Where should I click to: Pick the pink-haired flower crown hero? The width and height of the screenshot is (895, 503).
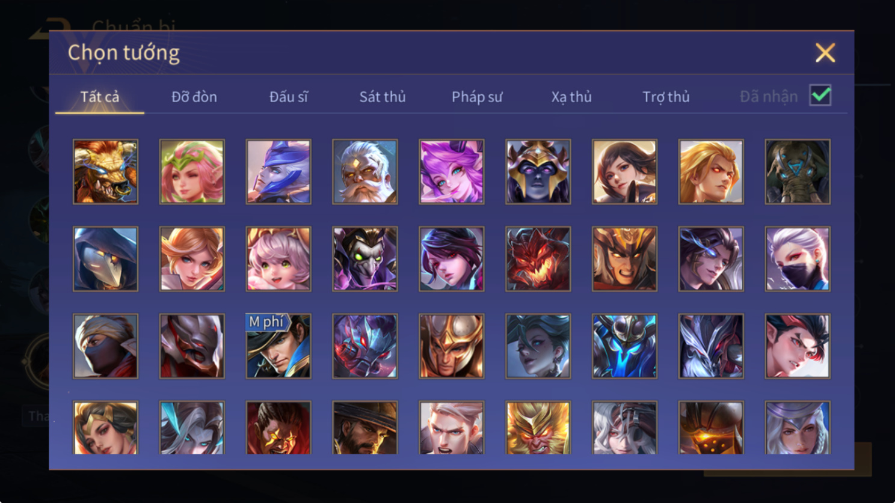192,172
